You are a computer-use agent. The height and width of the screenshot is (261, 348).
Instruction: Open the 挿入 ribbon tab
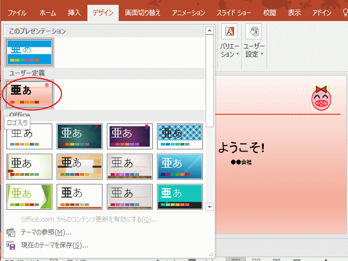click(74, 13)
